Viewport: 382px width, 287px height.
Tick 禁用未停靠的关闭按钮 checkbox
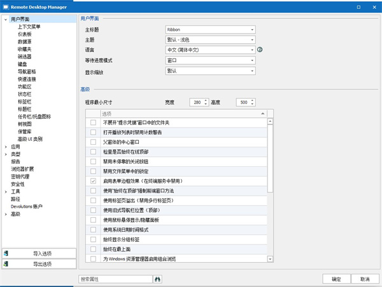click(93, 161)
